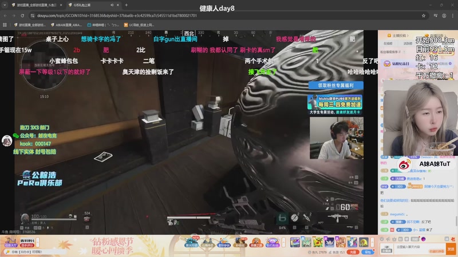Open the streamer avatar on video left edge
The image size is (458, 257).
(x=7, y=141)
